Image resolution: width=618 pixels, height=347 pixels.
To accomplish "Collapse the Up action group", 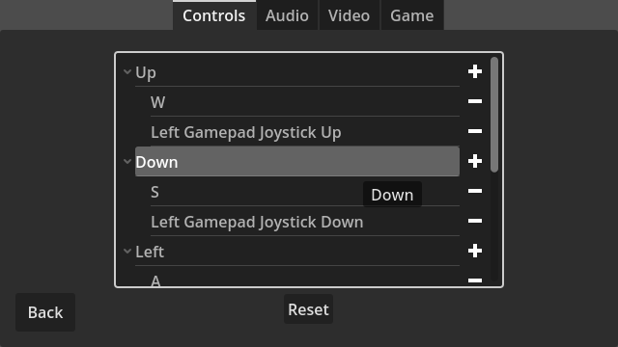I will click(x=127, y=72).
